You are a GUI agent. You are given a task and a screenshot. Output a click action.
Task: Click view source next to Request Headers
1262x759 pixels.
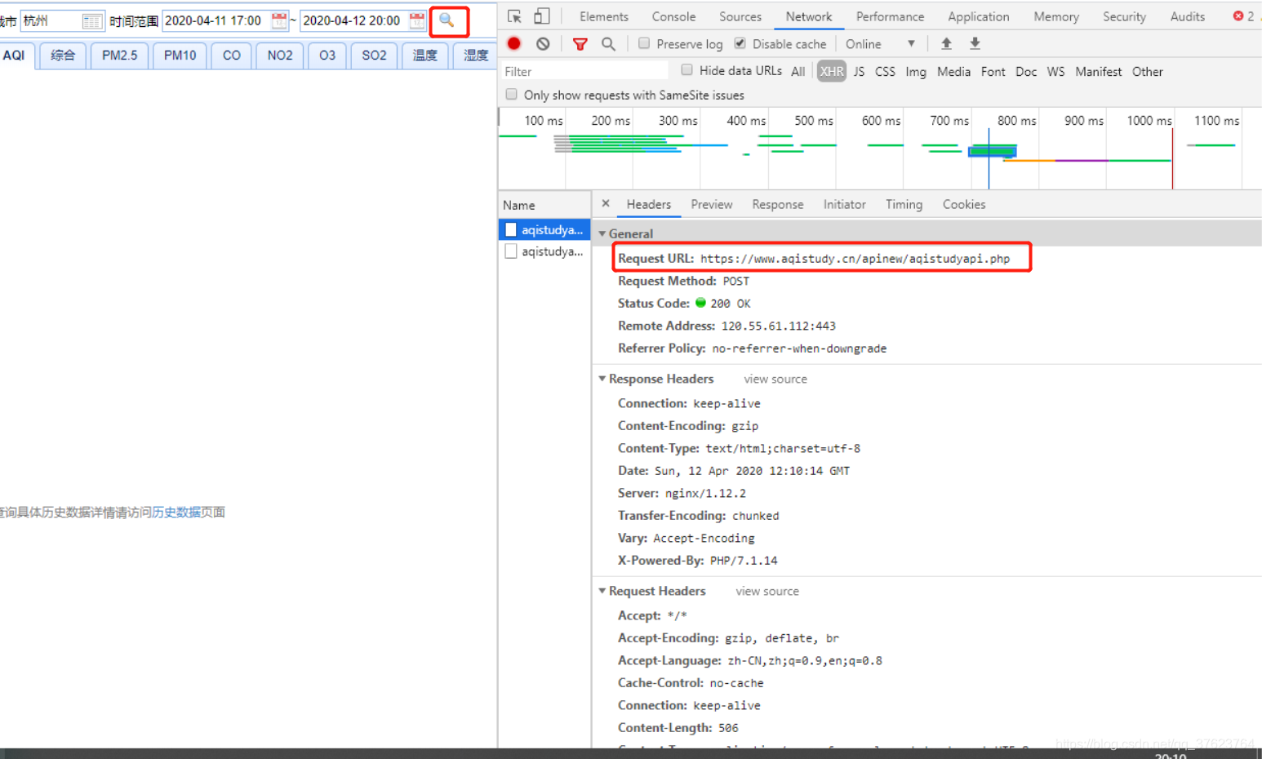[x=767, y=592]
